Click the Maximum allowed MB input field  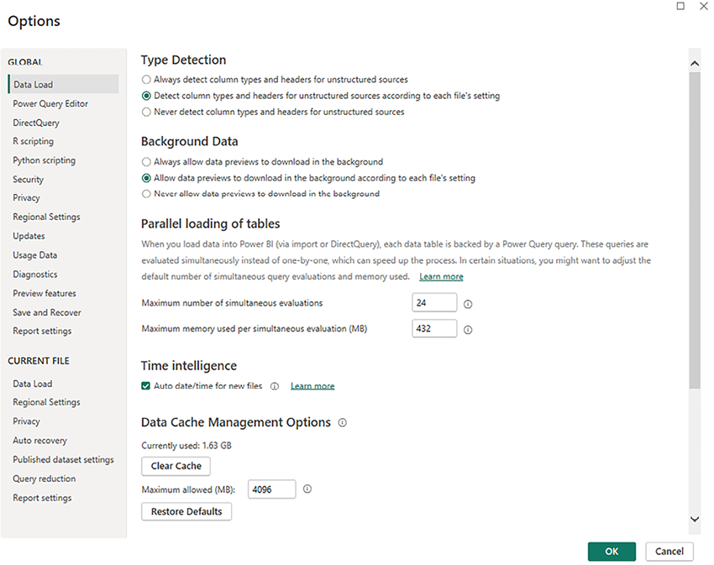coord(271,488)
